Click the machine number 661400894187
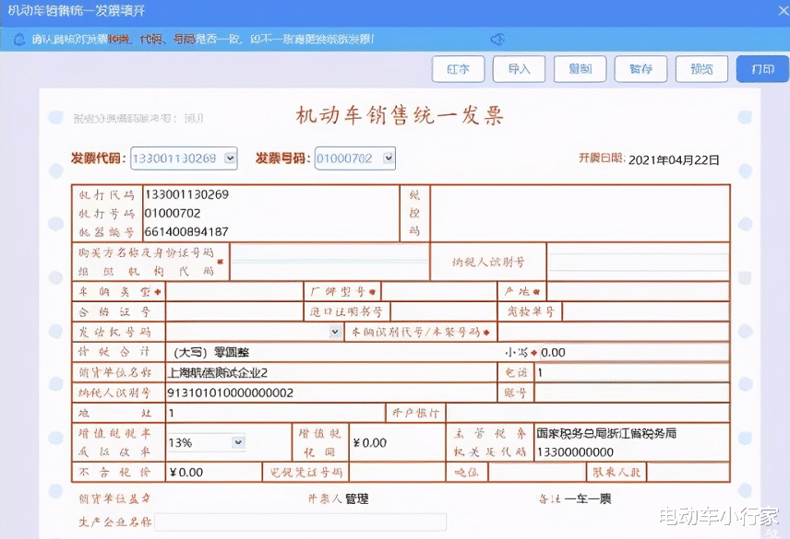Image resolution: width=790 pixels, height=539 pixels. (x=186, y=232)
